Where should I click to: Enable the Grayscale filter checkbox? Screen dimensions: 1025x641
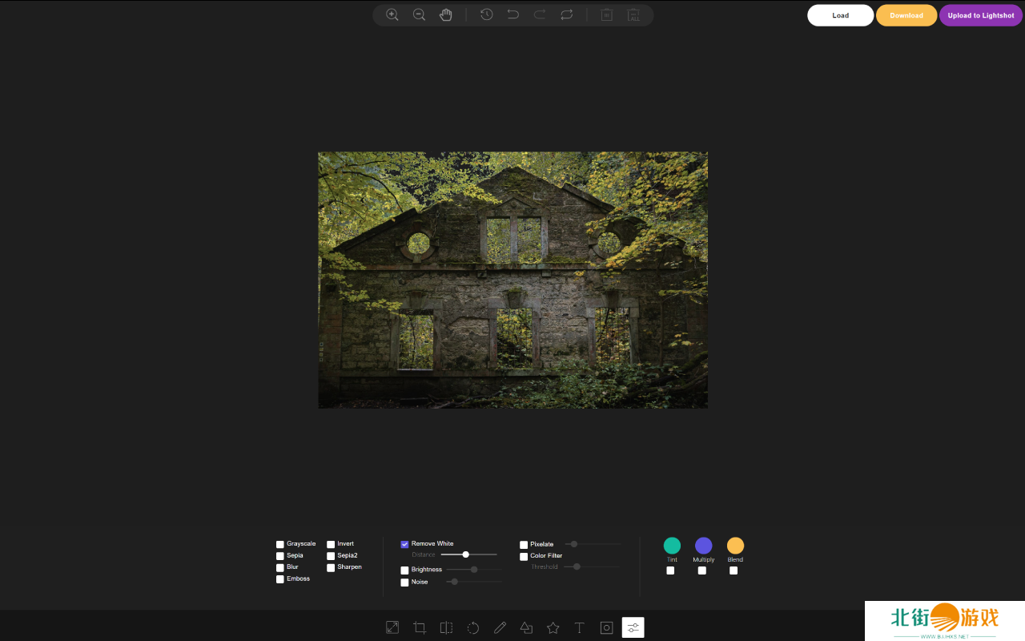280,544
